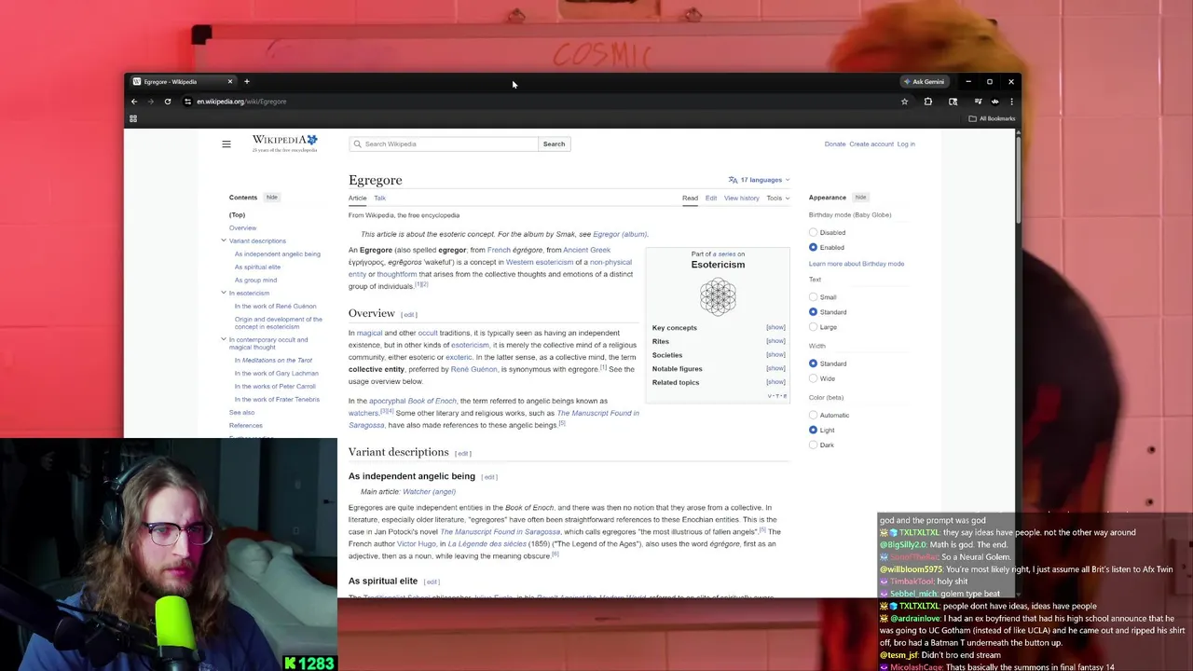Open the Western esotericism link
Screen dimensions: 1193x671
(540, 263)
